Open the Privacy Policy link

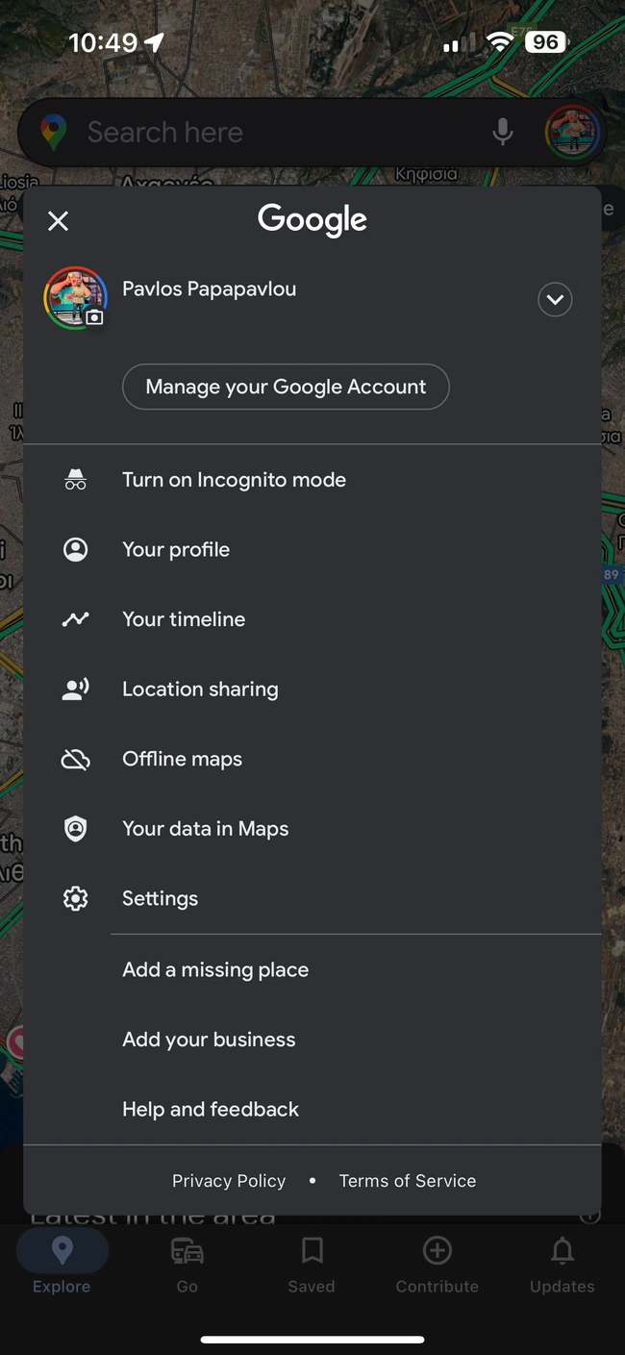[229, 1180]
